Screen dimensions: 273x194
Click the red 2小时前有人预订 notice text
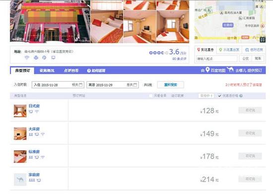pyautogui.click(x=244, y=85)
